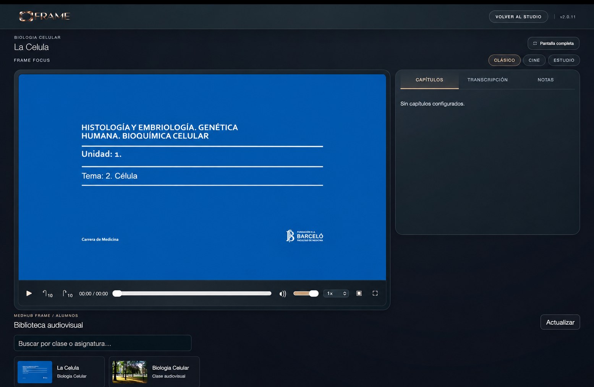Click the 00:00 / 00:00 time display
This screenshot has height=387, width=594.
pyautogui.click(x=94, y=294)
